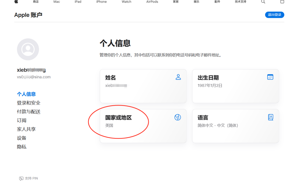
Task: Click the globe icon in 国家或地区 card
Action: pos(178,118)
